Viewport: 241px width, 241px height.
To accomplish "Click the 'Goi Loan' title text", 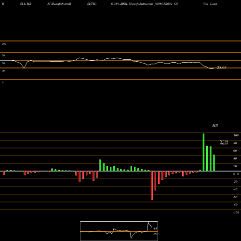I will pos(210,4).
